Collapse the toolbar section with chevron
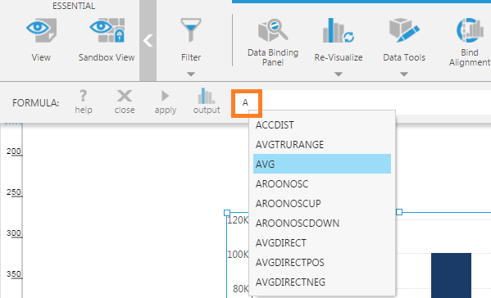This screenshot has width=491, height=298. [x=148, y=41]
